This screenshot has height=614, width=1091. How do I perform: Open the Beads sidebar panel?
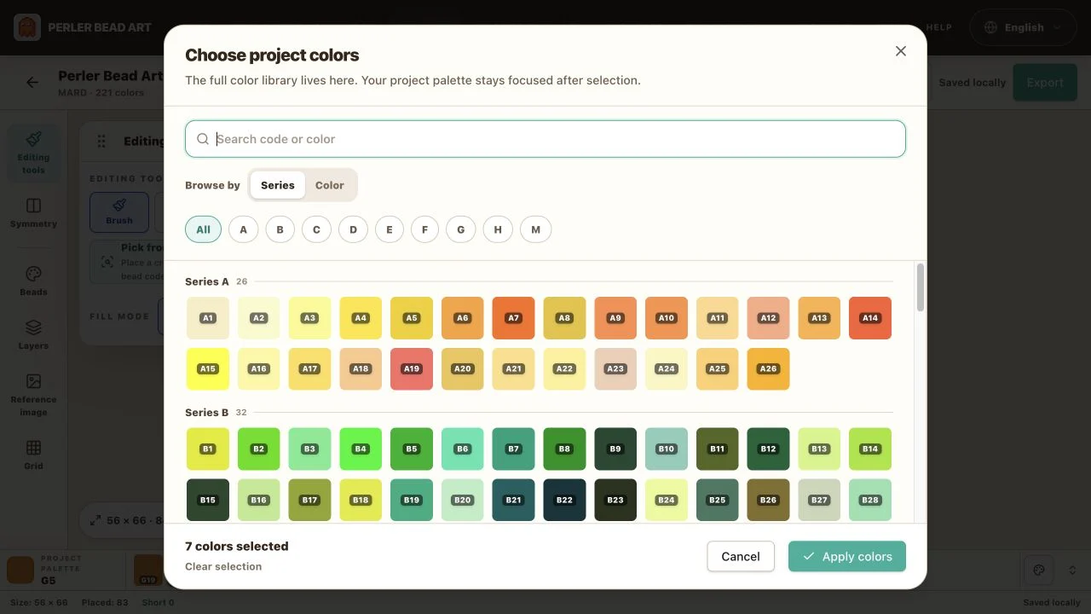[33, 281]
